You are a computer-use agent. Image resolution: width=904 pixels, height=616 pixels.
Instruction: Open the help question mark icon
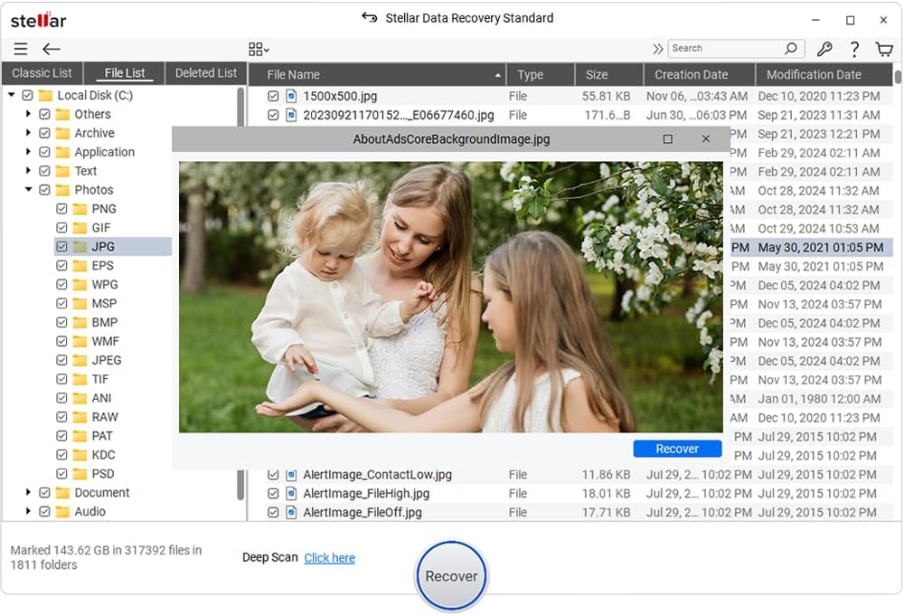click(x=854, y=48)
